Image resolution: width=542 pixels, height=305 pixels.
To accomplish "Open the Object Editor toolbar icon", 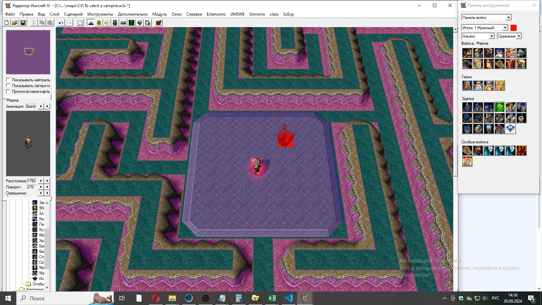I will tap(115, 23).
